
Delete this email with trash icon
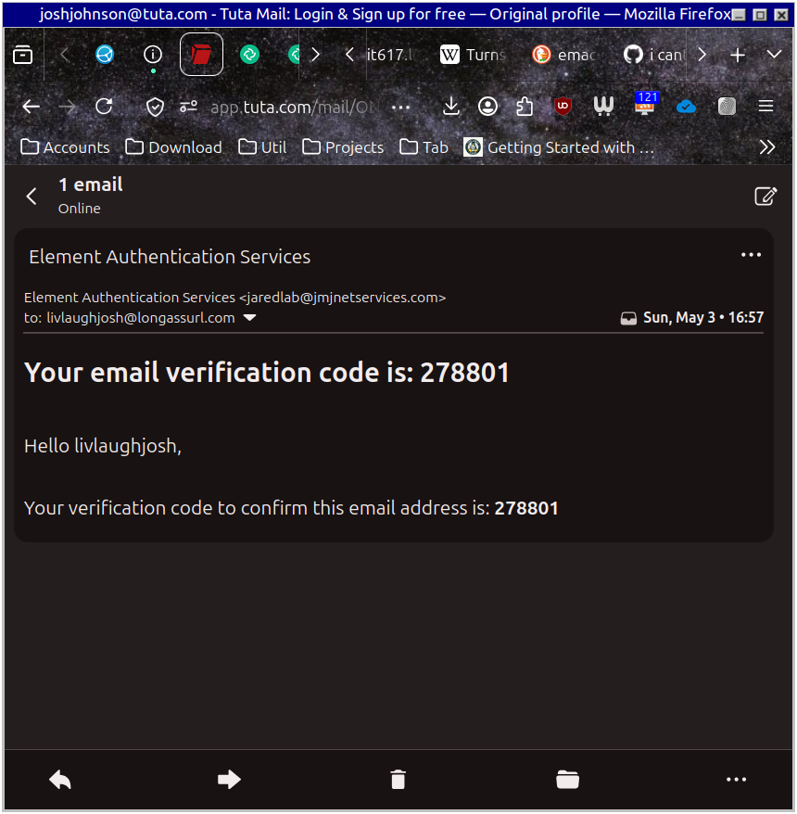click(x=398, y=780)
